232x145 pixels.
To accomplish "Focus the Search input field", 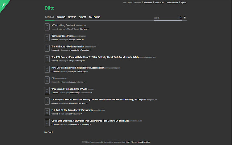I will (x=166, y=18).
